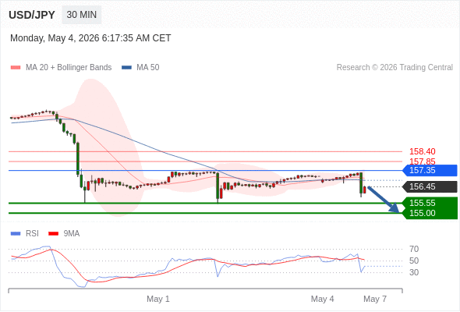Click the 30 MIN timeframe badge
The height and width of the screenshot is (312, 460).
click(x=82, y=15)
